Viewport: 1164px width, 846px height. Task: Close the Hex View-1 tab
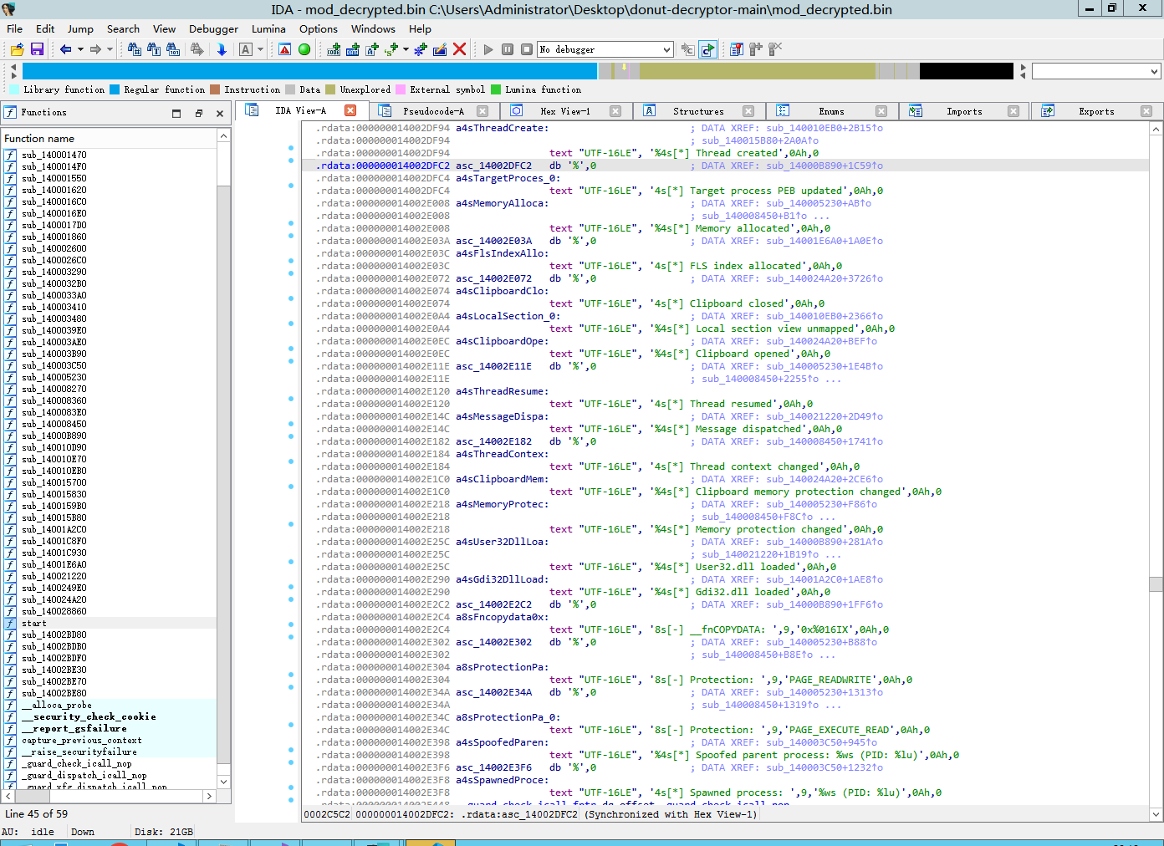coord(615,111)
